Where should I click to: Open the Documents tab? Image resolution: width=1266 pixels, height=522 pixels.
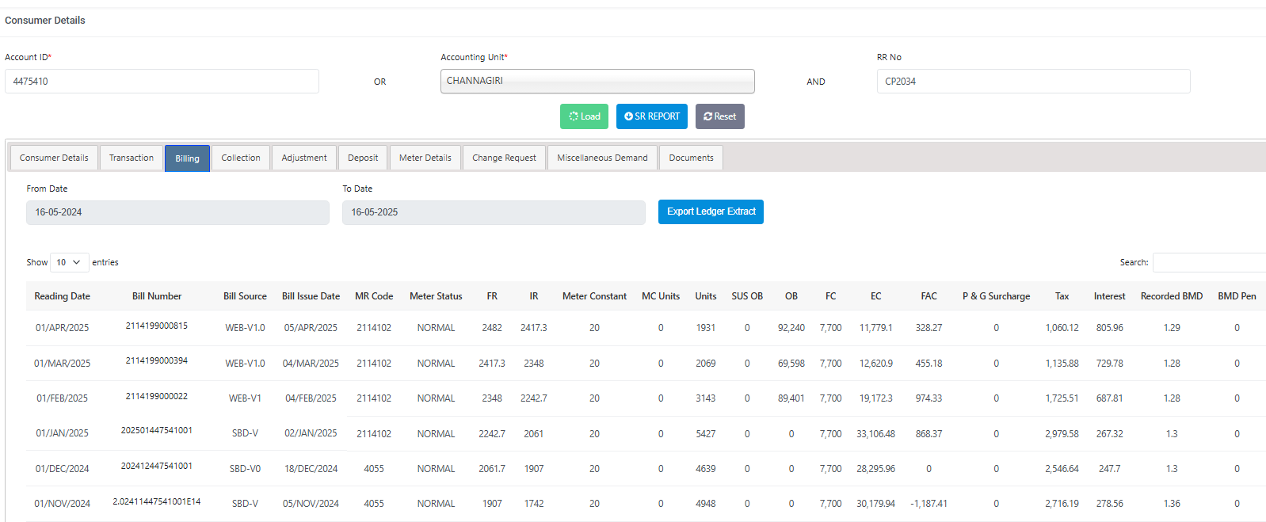coord(691,158)
